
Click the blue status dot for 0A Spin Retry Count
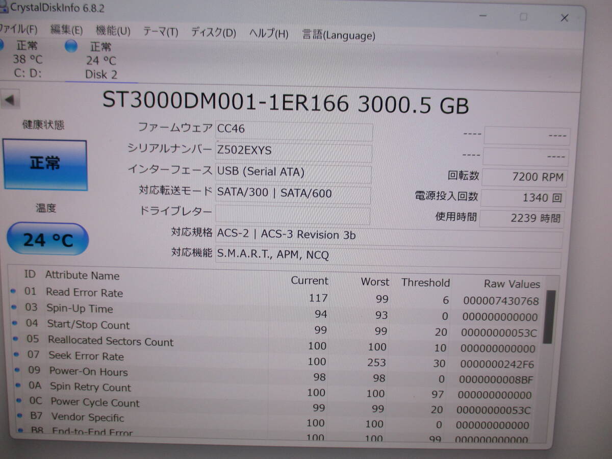pos(18,385)
